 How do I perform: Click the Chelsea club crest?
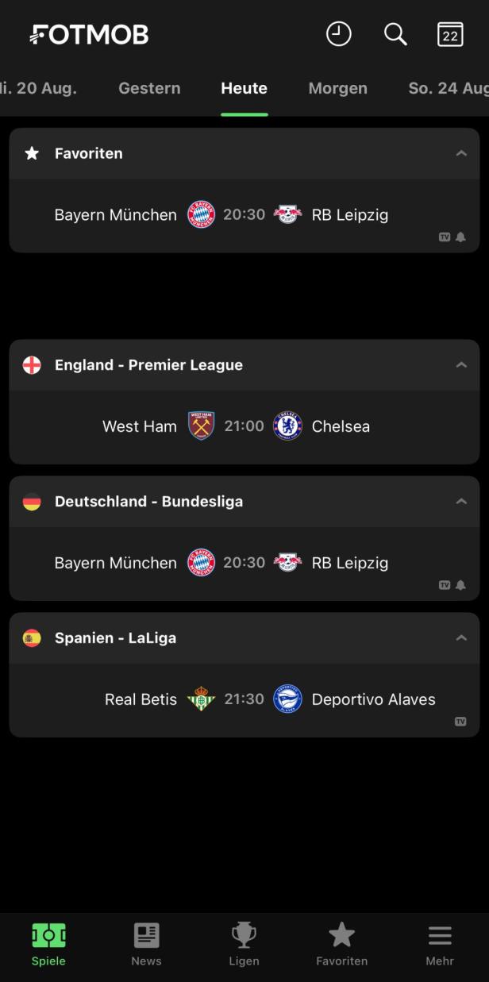287,426
